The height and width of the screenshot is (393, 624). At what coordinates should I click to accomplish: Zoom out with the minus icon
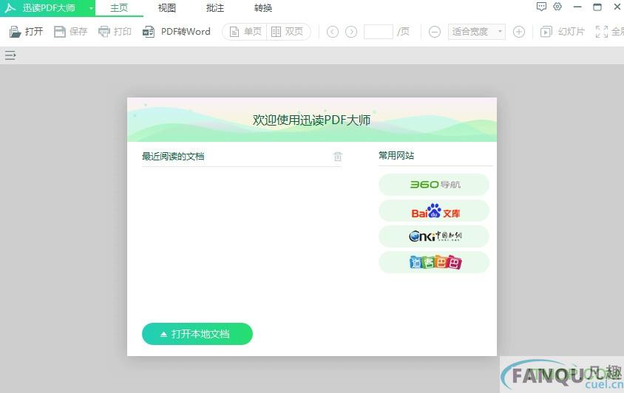pos(435,32)
